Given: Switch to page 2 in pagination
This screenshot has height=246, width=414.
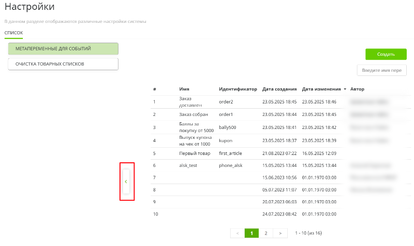Looking at the screenshot, I should [x=266, y=233].
